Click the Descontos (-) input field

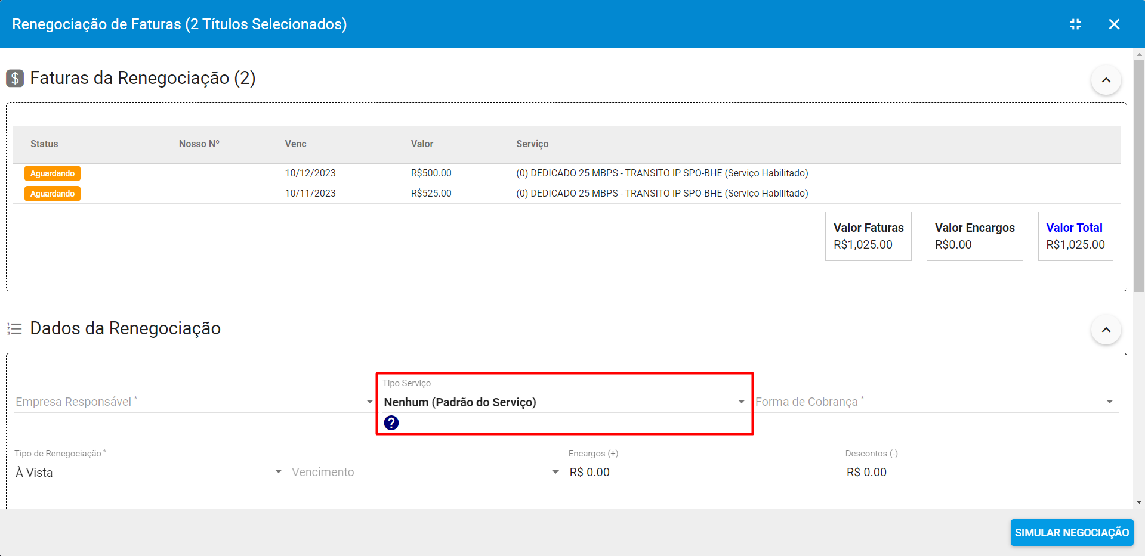982,472
